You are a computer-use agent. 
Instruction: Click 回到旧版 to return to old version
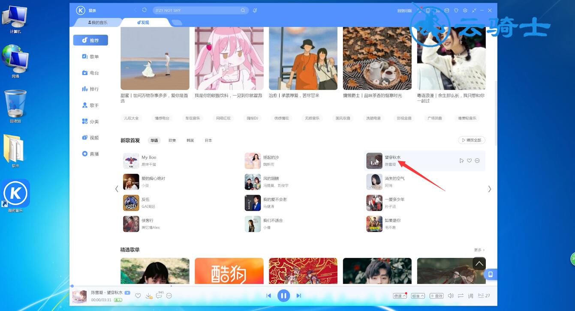[404, 10]
